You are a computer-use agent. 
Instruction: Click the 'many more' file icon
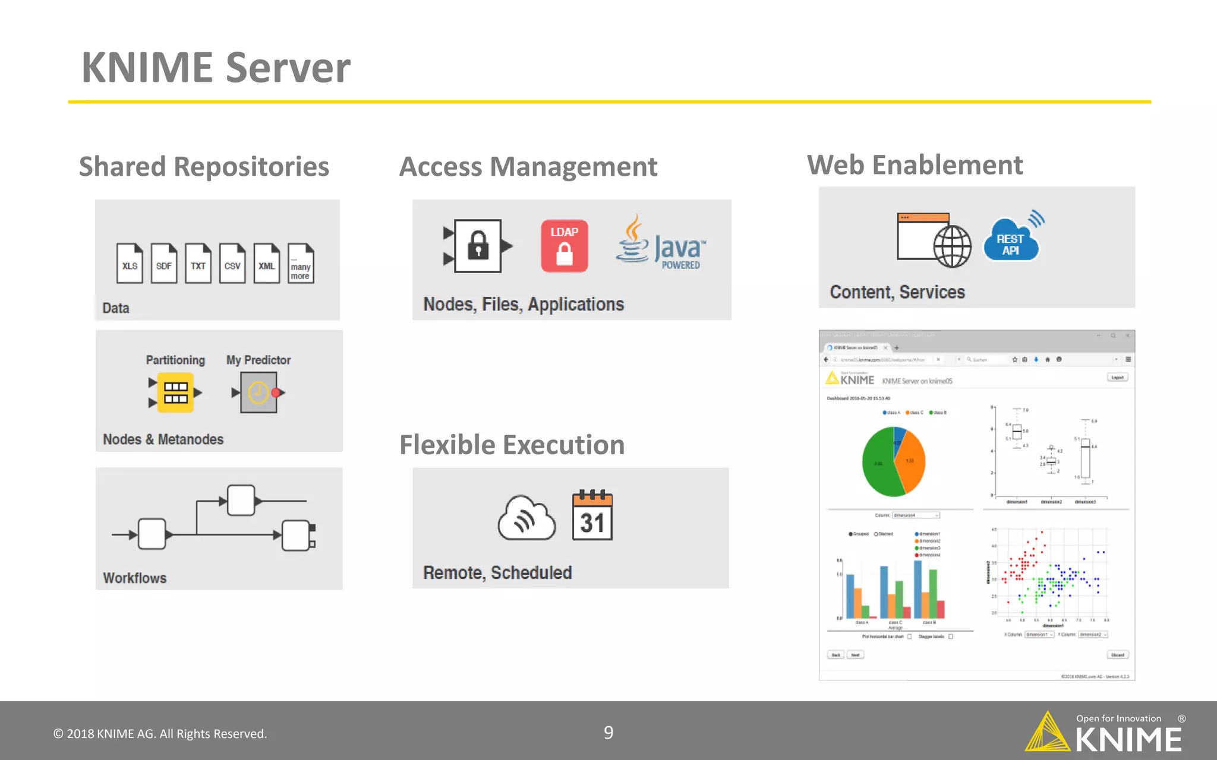click(301, 263)
